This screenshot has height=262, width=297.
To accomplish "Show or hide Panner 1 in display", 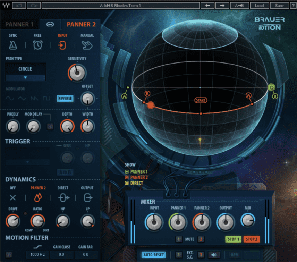I will click(x=127, y=172).
